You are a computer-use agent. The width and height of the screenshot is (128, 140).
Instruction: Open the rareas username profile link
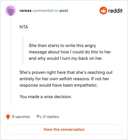26,11
